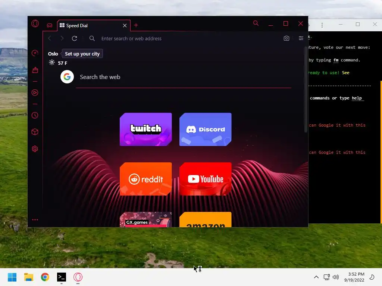The height and width of the screenshot is (286, 382).
Task: Open the Twitch speed dial tile
Action: 146,129
